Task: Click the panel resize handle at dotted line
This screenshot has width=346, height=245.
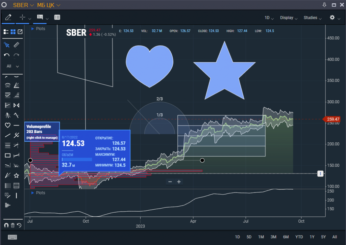Action: pos(320,173)
